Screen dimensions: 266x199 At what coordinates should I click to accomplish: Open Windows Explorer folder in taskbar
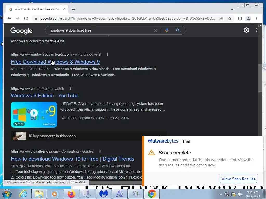(x=39, y=194)
